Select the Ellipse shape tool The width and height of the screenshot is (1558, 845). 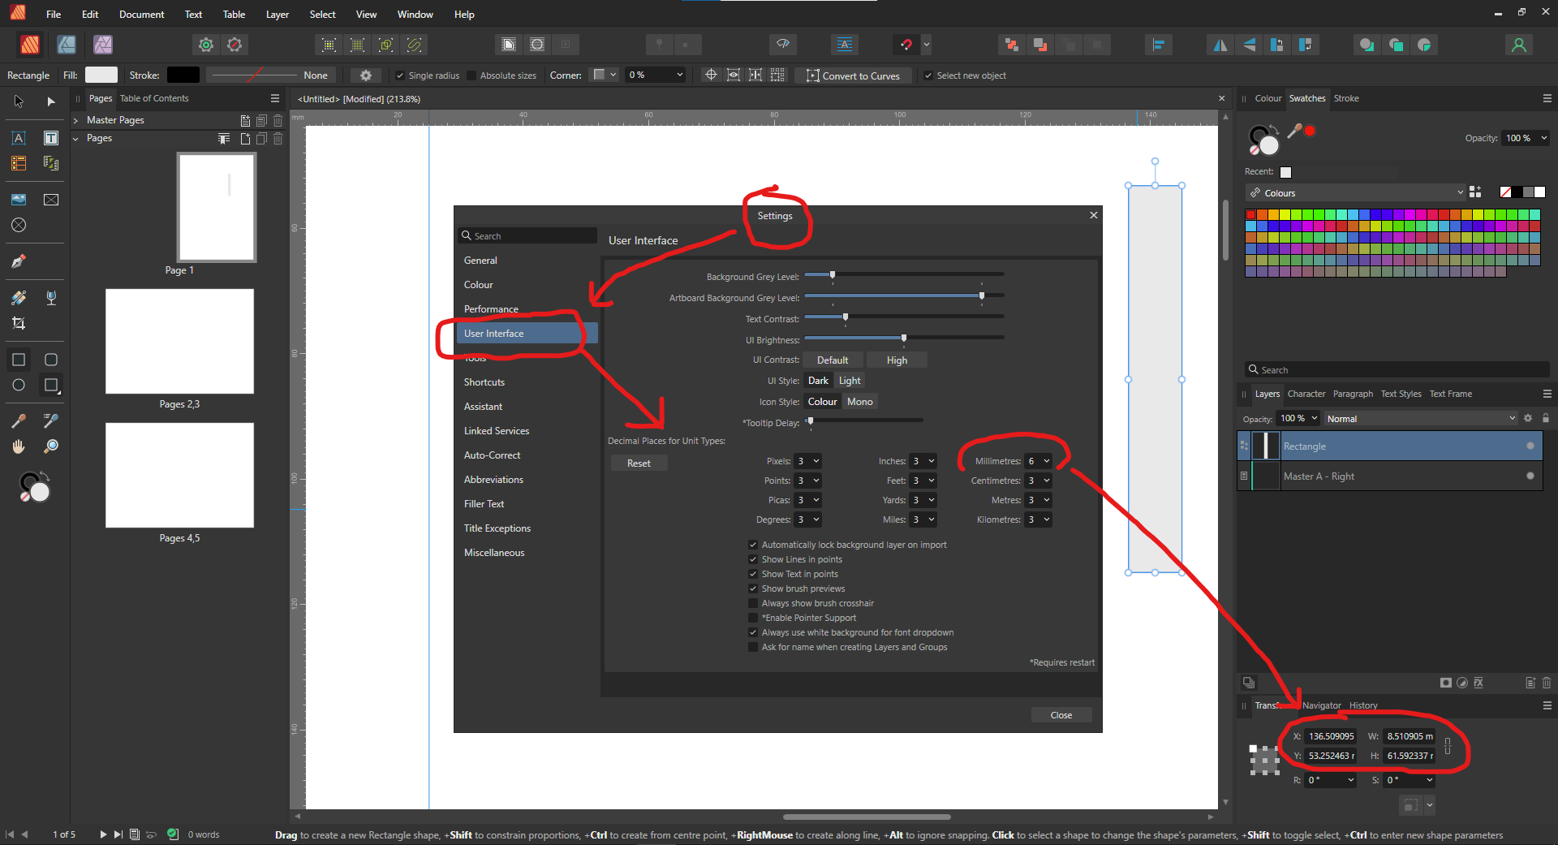[19, 385]
